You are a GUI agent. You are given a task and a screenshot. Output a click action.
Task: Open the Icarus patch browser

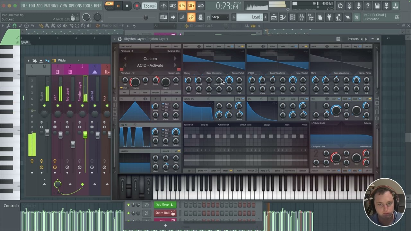161,47
